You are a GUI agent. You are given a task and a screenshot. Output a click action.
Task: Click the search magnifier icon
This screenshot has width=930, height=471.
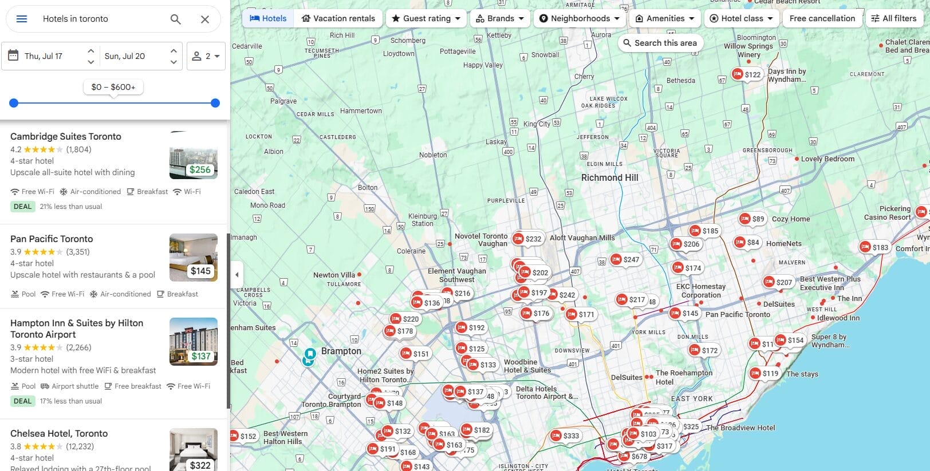pos(176,19)
